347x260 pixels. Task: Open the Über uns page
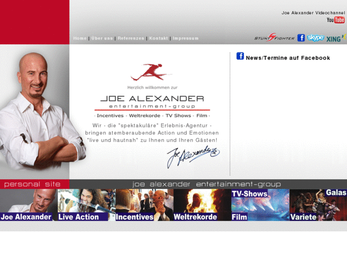pyautogui.click(x=102, y=38)
